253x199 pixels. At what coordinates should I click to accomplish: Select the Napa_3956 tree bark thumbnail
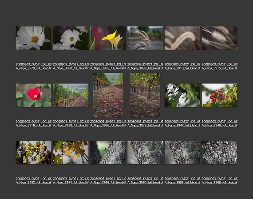pos(108,153)
